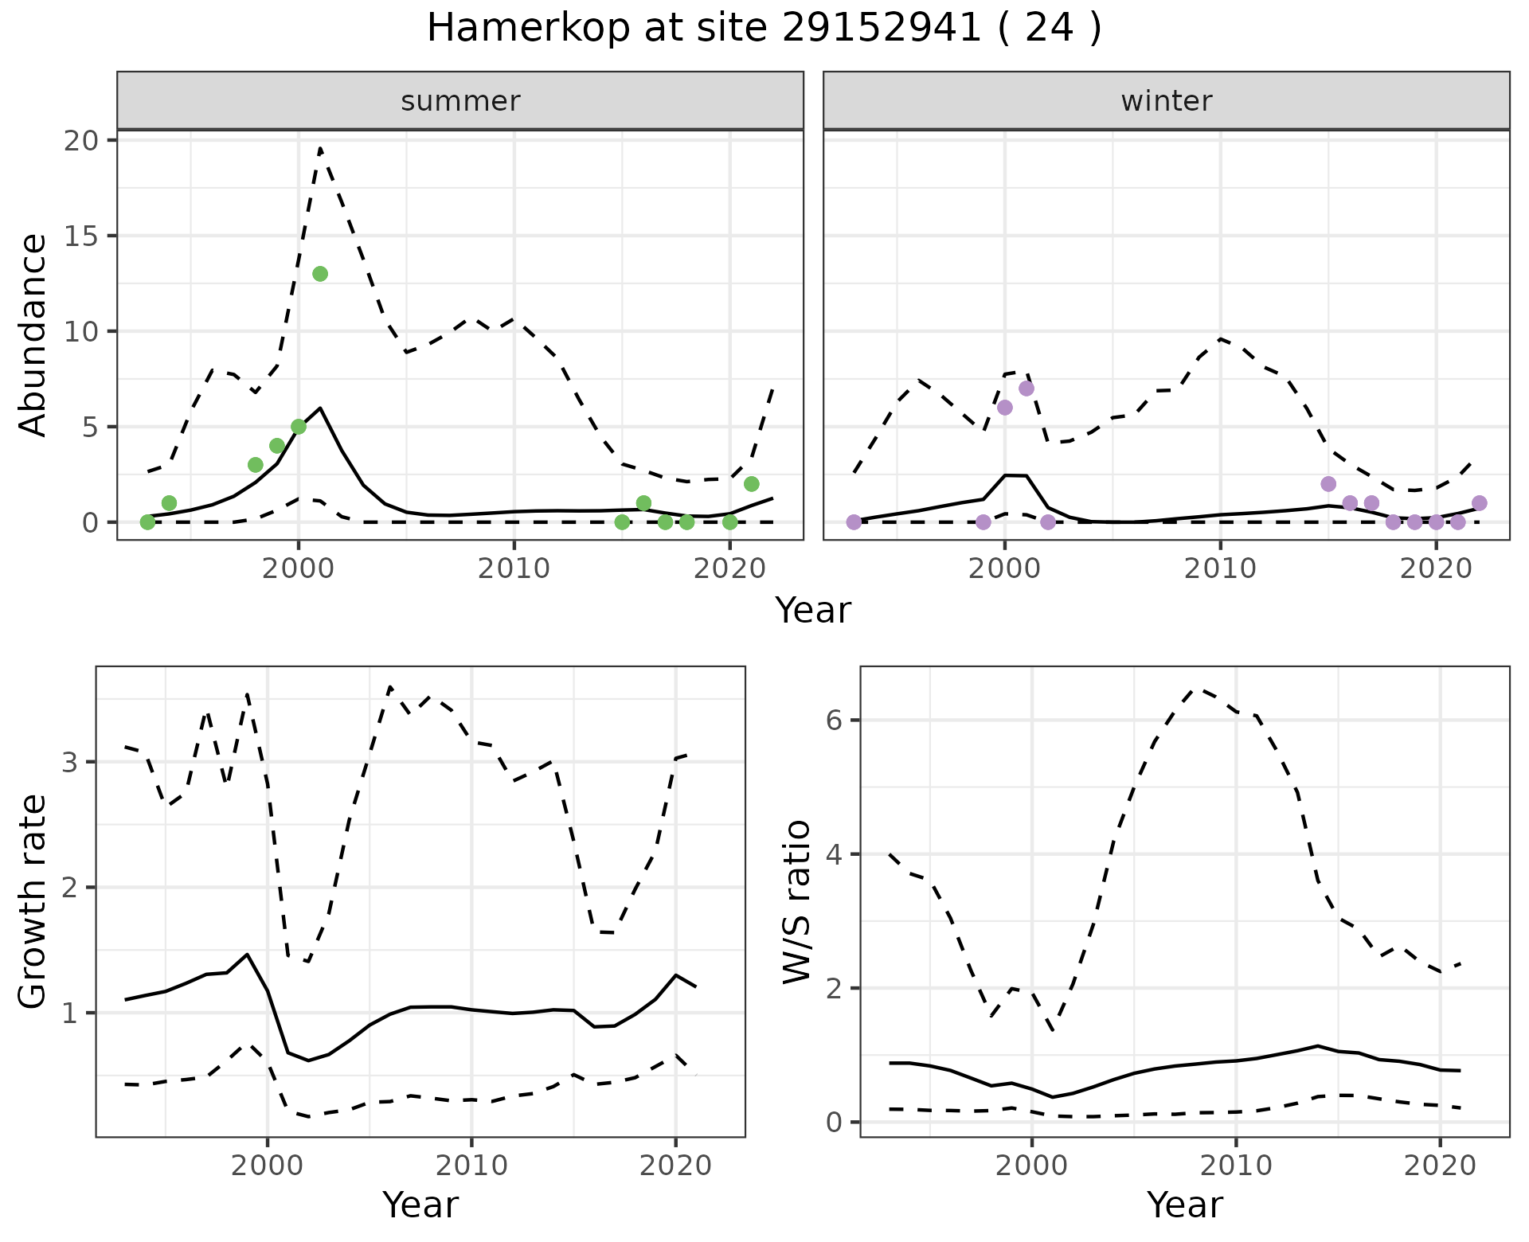Click the Abundance y-axis label
This screenshot has width=1529, height=1242.
(x=33, y=334)
